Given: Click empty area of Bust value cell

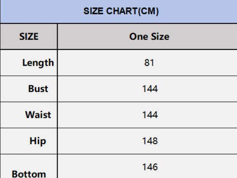Looking at the screenshot, I should coord(196,89).
